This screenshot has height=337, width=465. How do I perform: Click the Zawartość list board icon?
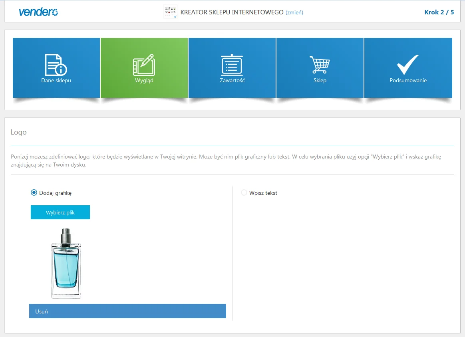(x=232, y=65)
